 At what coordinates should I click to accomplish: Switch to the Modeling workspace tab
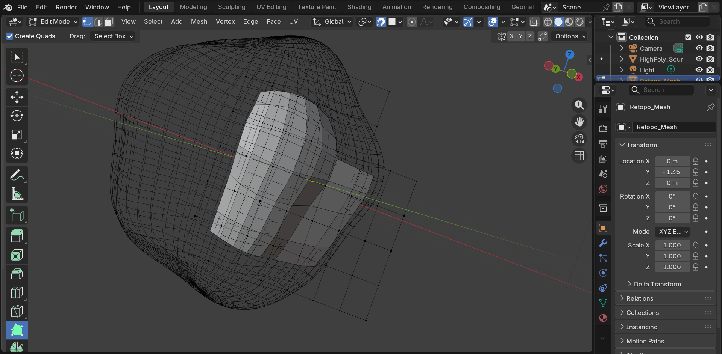(193, 7)
